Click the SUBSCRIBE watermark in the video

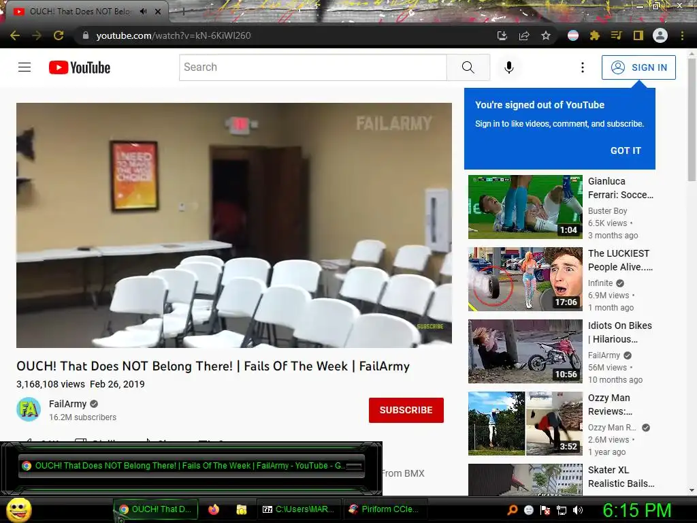tap(430, 326)
